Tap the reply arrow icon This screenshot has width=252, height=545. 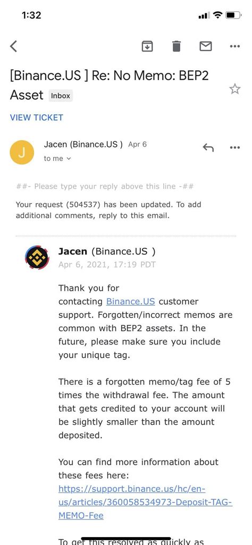click(x=208, y=148)
